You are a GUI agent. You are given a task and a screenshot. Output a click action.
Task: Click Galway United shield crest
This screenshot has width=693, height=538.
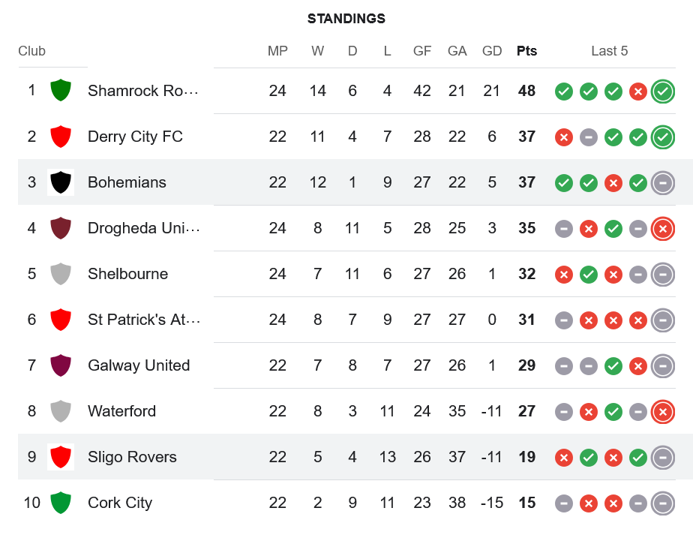click(x=61, y=365)
